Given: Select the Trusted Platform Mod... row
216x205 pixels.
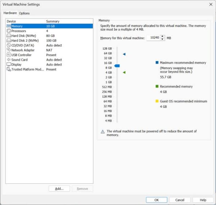Looking at the screenshot, I should pos(50,69).
